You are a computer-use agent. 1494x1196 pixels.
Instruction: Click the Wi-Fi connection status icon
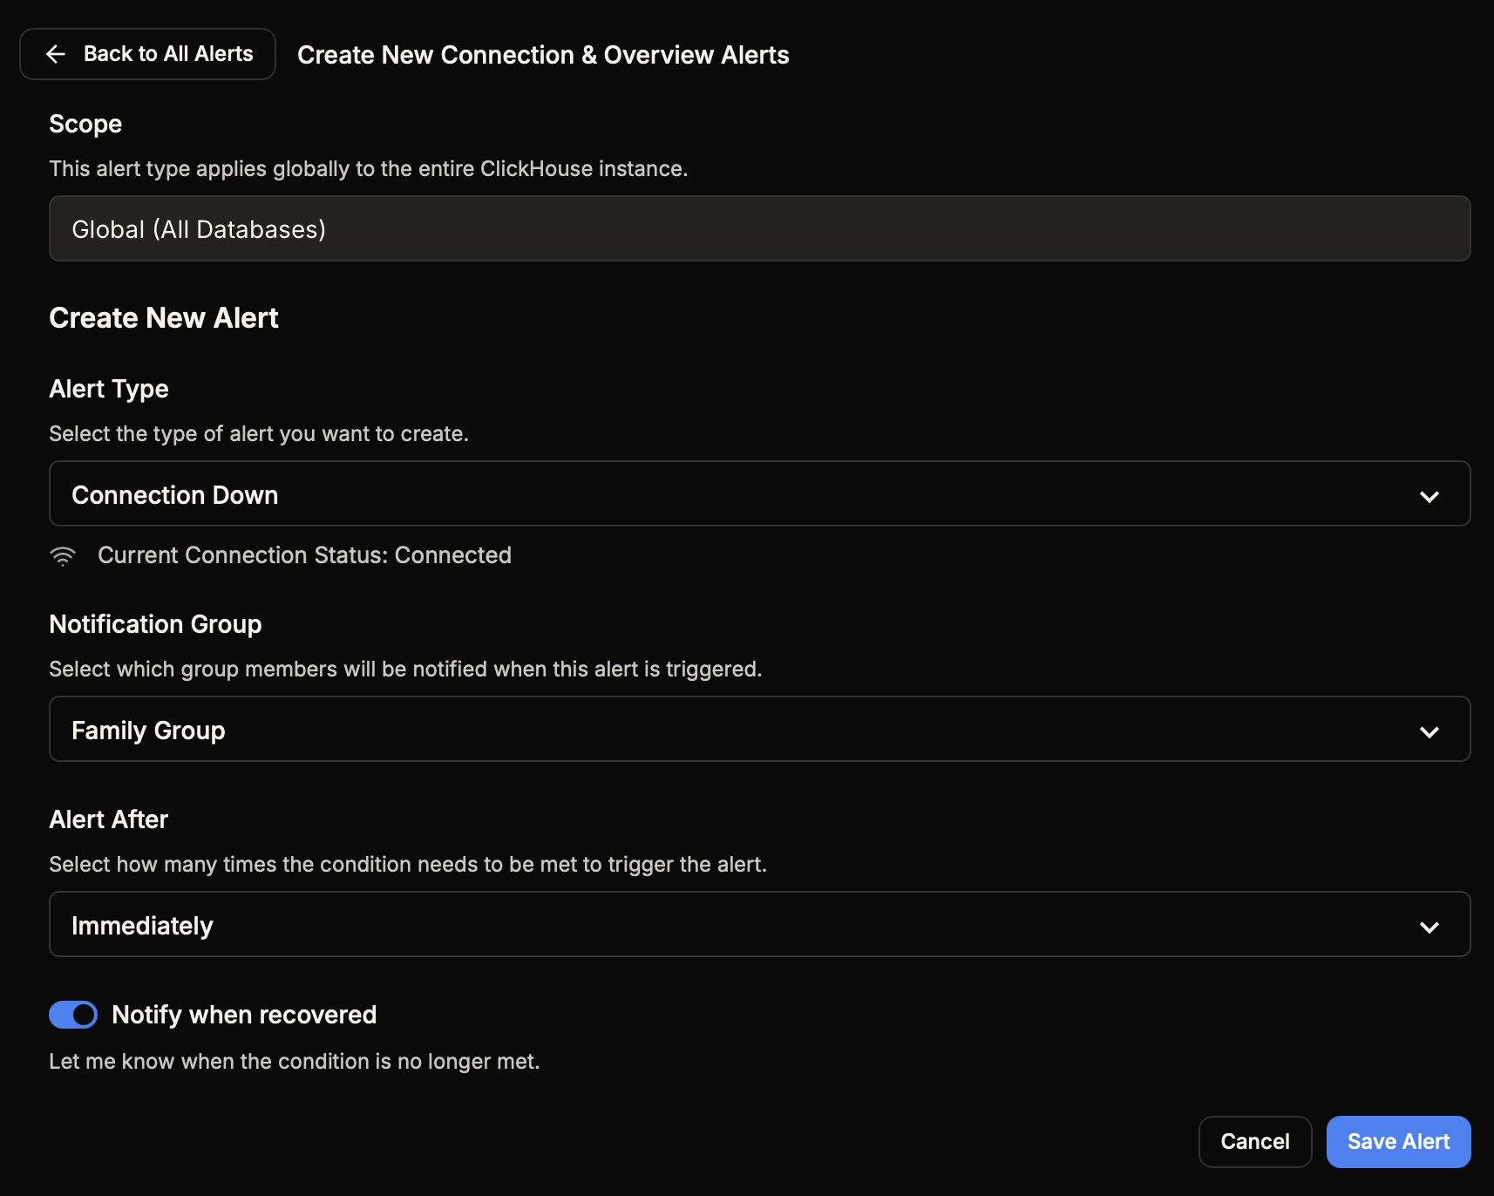[x=63, y=556]
